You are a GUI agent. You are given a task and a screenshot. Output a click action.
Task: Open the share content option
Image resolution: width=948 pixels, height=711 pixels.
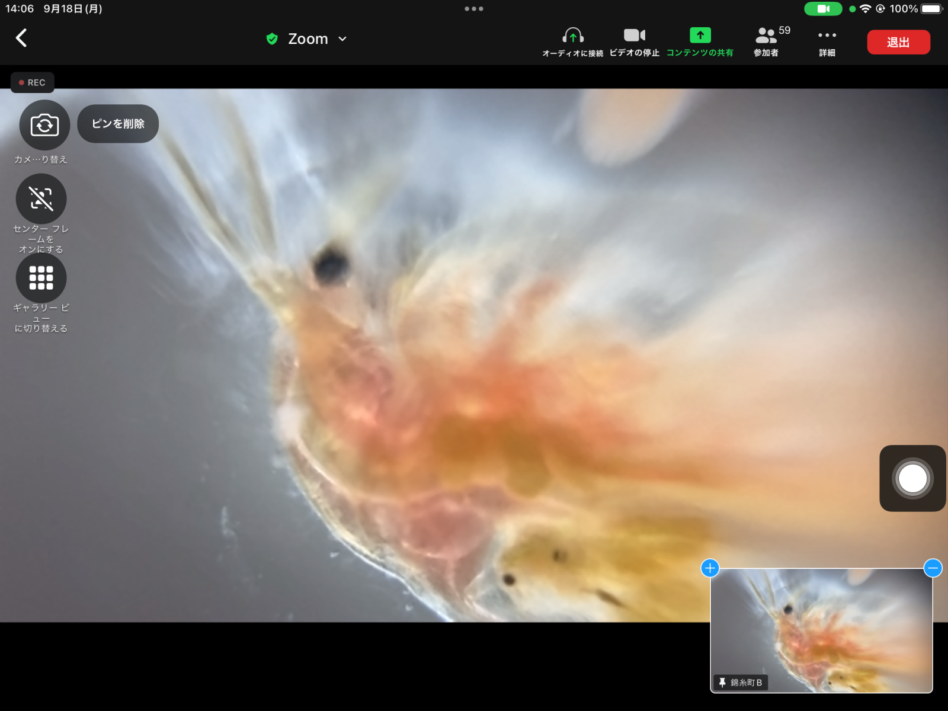pos(700,41)
